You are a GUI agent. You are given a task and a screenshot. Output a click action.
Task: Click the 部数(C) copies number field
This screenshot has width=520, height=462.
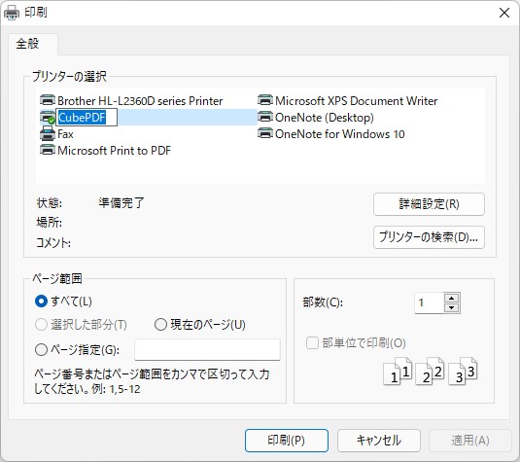429,302
